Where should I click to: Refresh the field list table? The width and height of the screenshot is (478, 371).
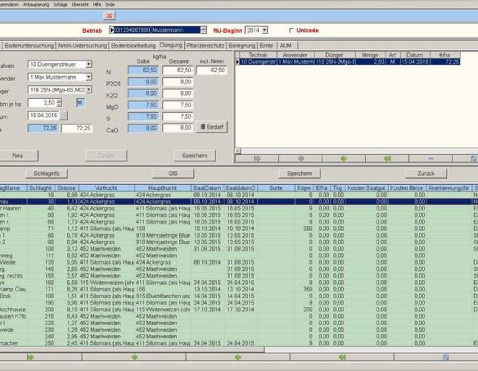[445, 357]
